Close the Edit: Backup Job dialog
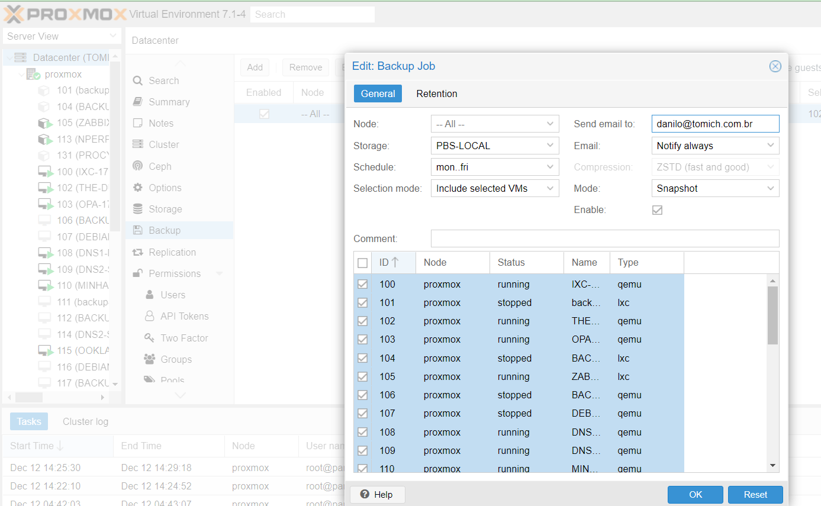The height and width of the screenshot is (506, 821). coord(775,66)
